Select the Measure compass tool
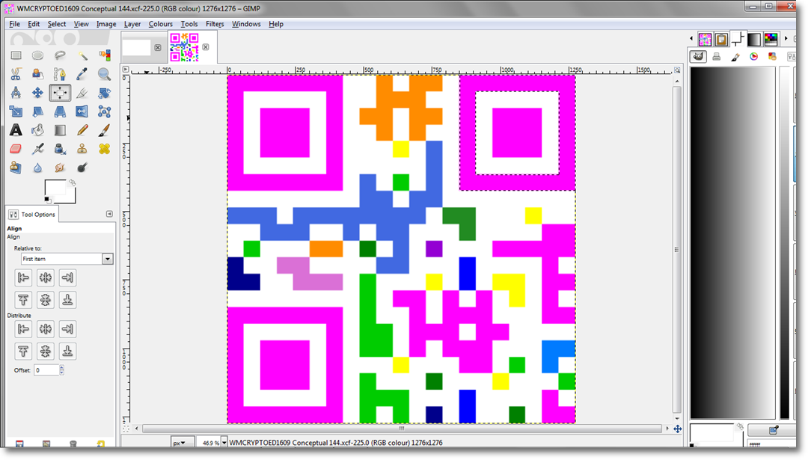This screenshot has height=460, width=808. click(16, 93)
